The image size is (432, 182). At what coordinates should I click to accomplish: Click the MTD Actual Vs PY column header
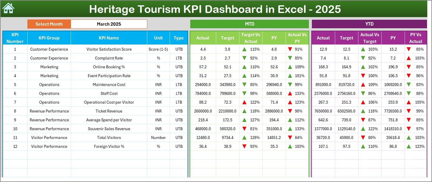coord(297,38)
